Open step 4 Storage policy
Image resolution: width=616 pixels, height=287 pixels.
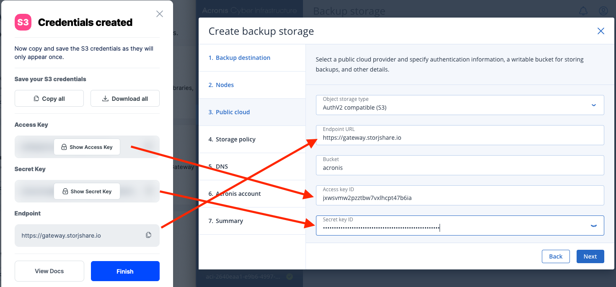coord(252,139)
